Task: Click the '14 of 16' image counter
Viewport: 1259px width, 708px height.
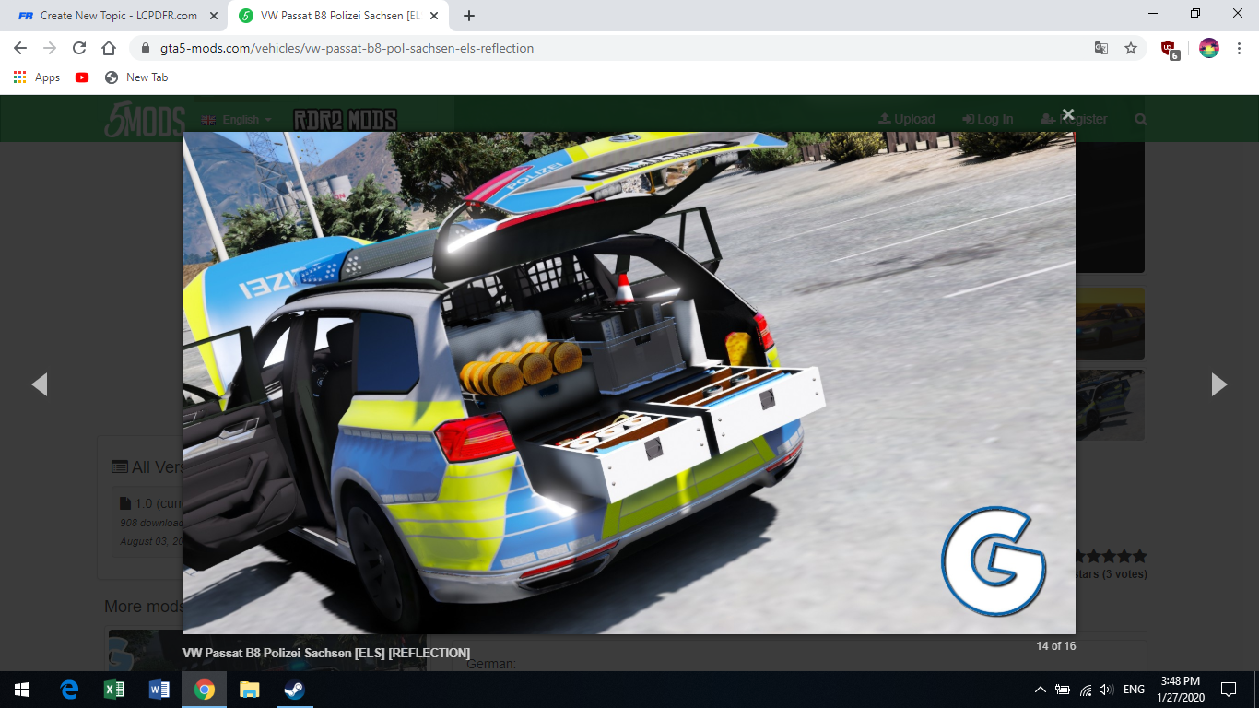Action: (x=1056, y=646)
